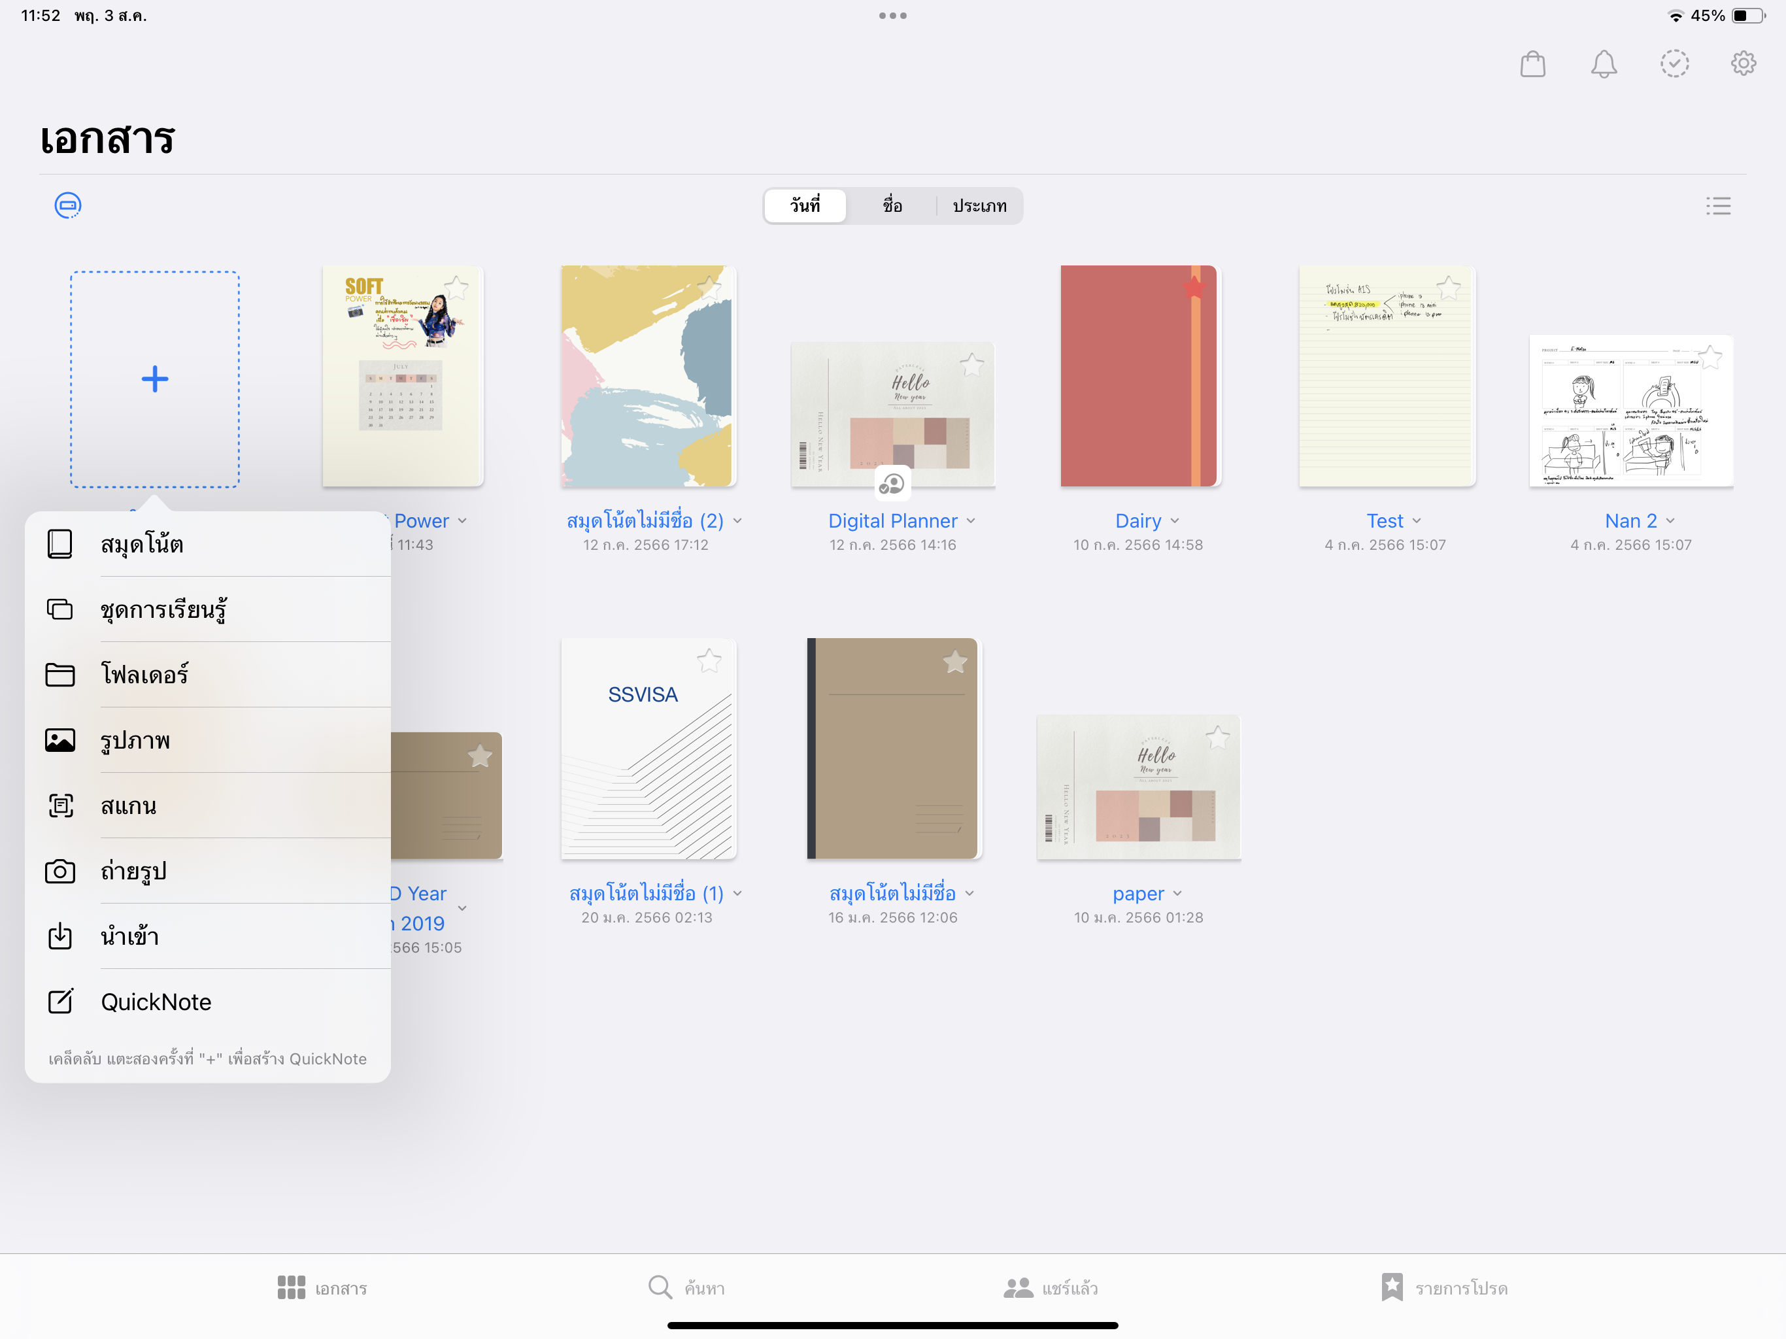Open the Nan 2 notebook thumbnail
The image size is (1786, 1339).
click(x=1630, y=411)
